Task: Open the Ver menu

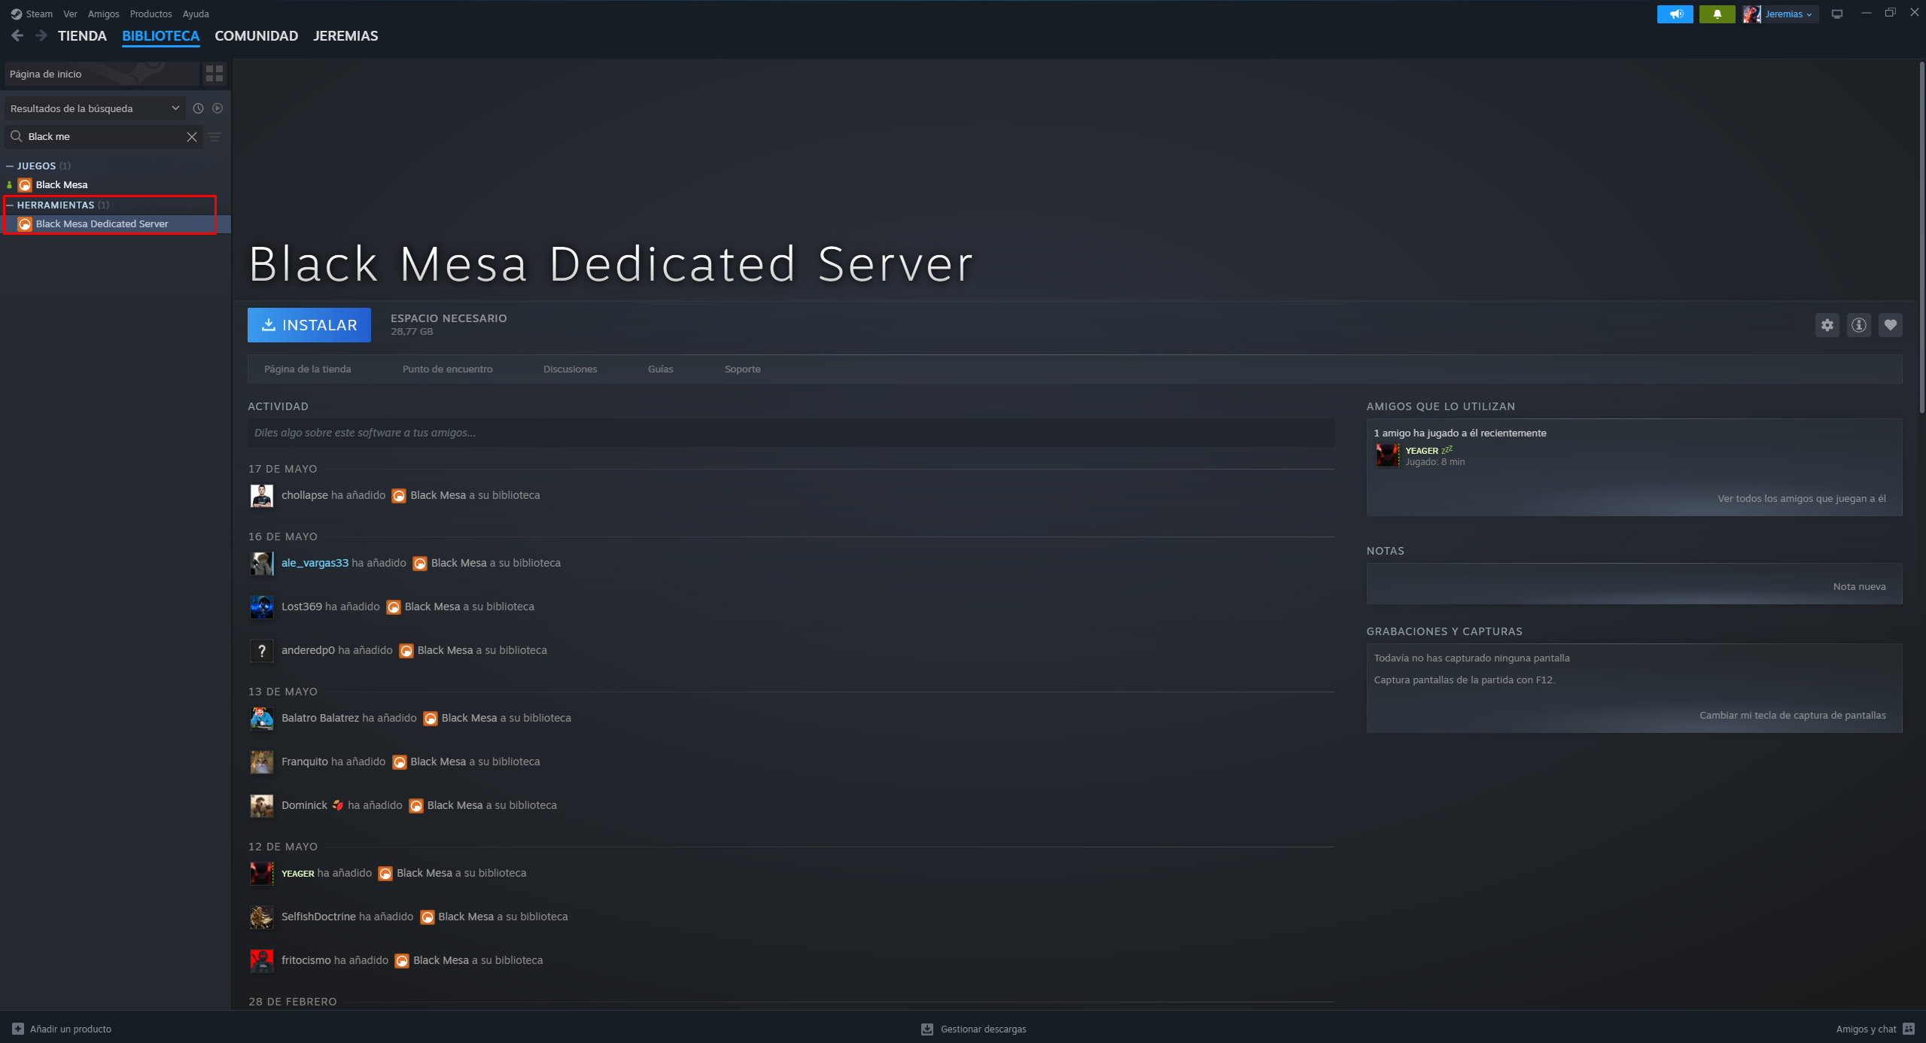Action: [70, 14]
